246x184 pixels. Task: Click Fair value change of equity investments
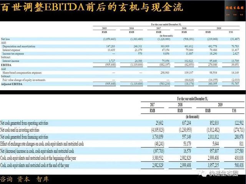pyautogui.click(x=24, y=80)
